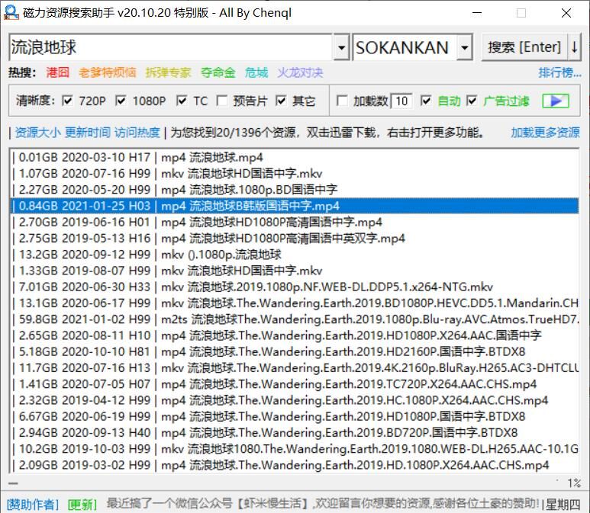Expand the search keyword history dropdown
The width and height of the screenshot is (590, 513).
(x=341, y=48)
